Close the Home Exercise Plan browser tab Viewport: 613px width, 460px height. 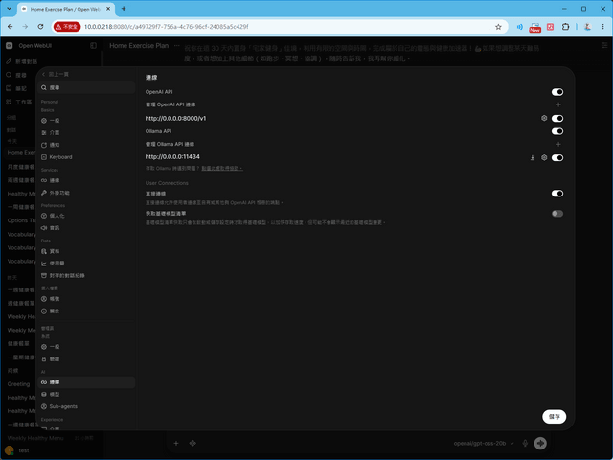108,9
